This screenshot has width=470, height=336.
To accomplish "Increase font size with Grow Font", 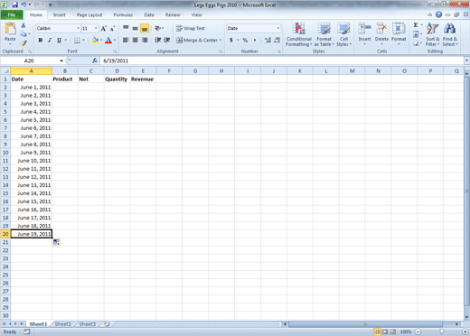I will 104,29.
